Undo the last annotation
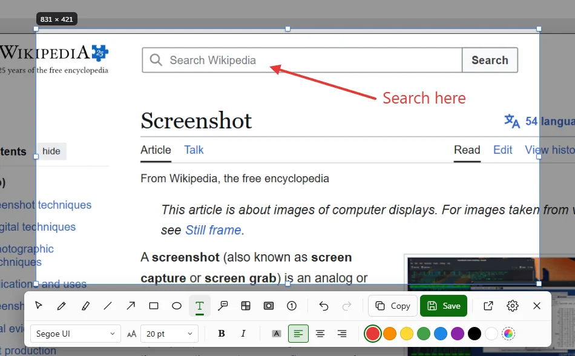575x356 pixels. [x=323, y=306]
